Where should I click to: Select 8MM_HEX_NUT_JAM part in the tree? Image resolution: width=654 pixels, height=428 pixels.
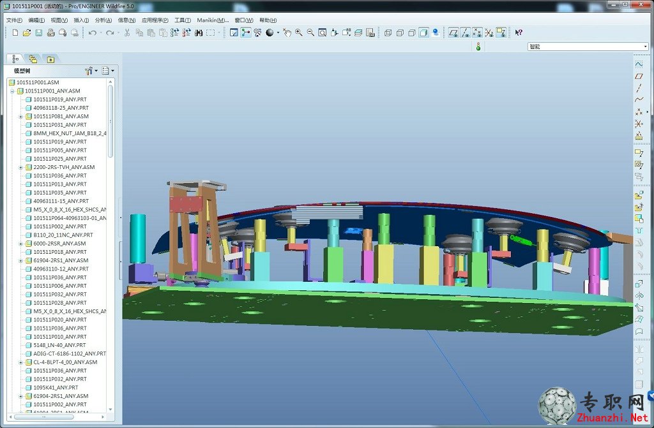pos(70,133)
